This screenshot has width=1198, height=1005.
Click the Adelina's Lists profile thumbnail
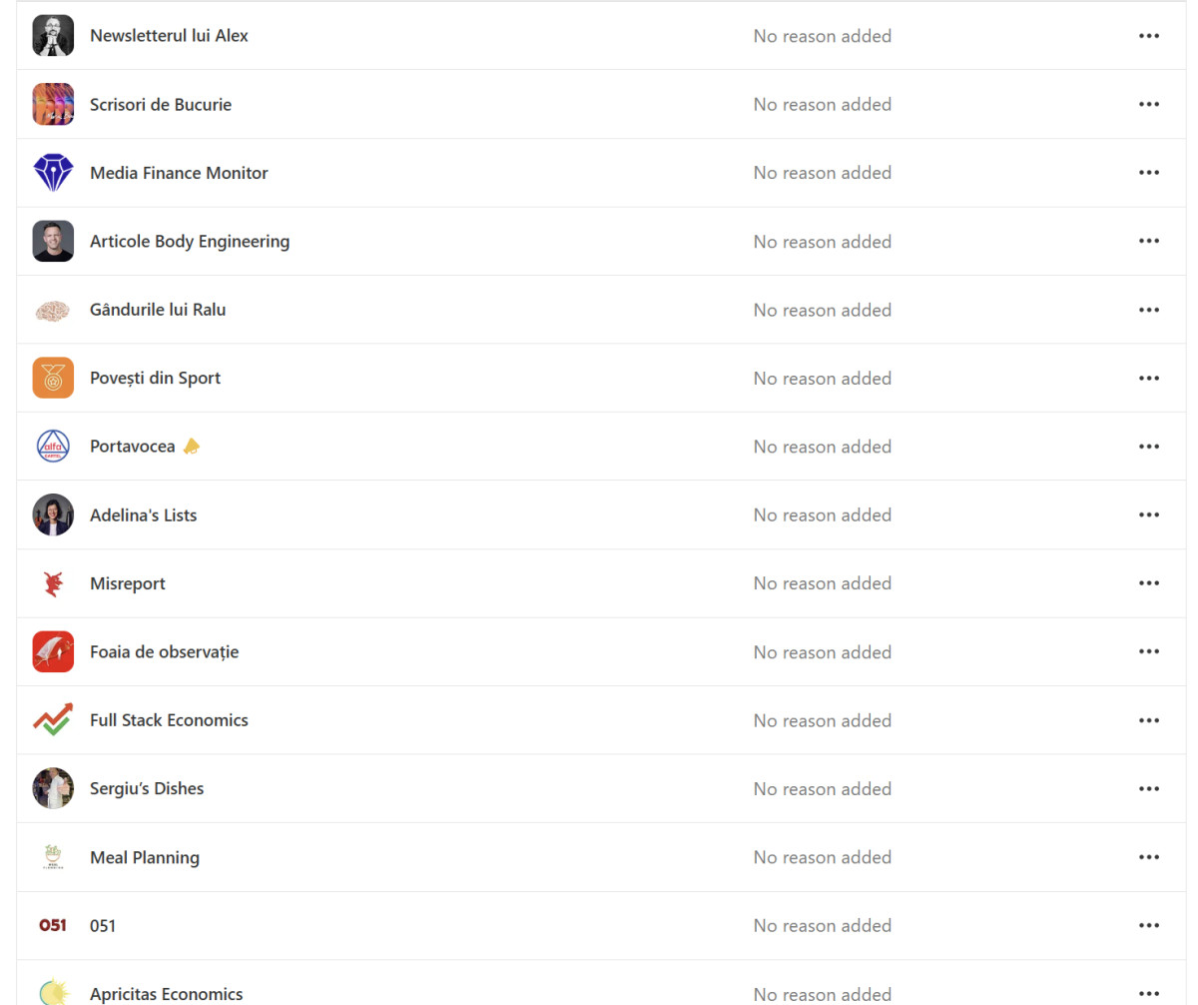53,514
